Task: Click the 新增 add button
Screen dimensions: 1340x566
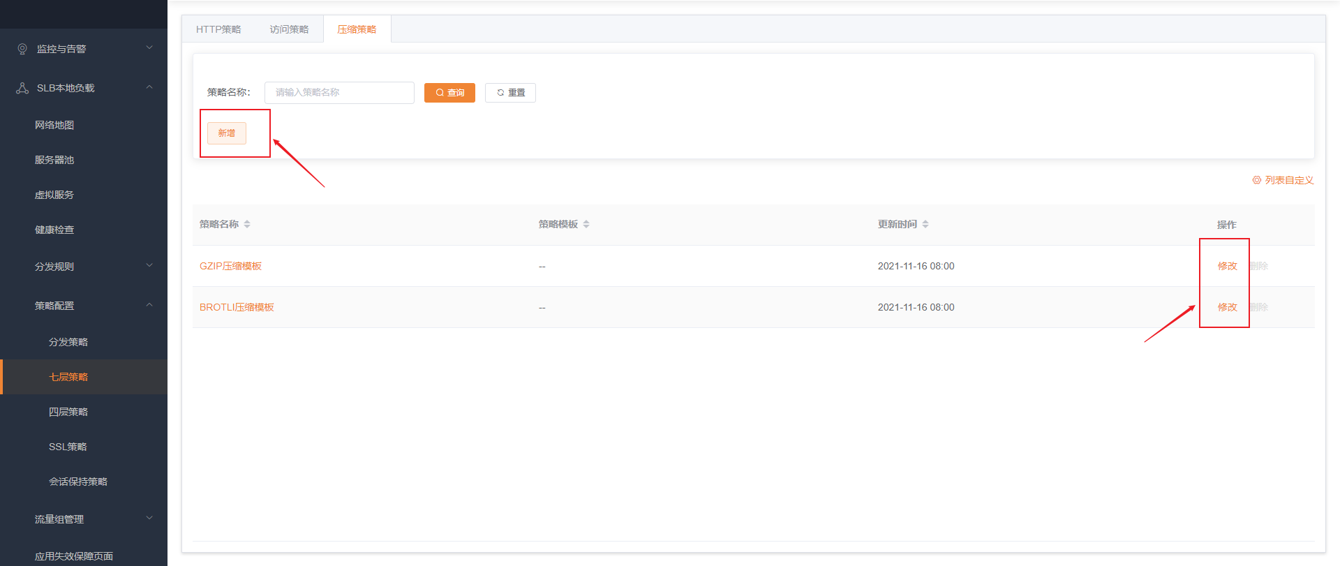Action: [x=227, y=133]
